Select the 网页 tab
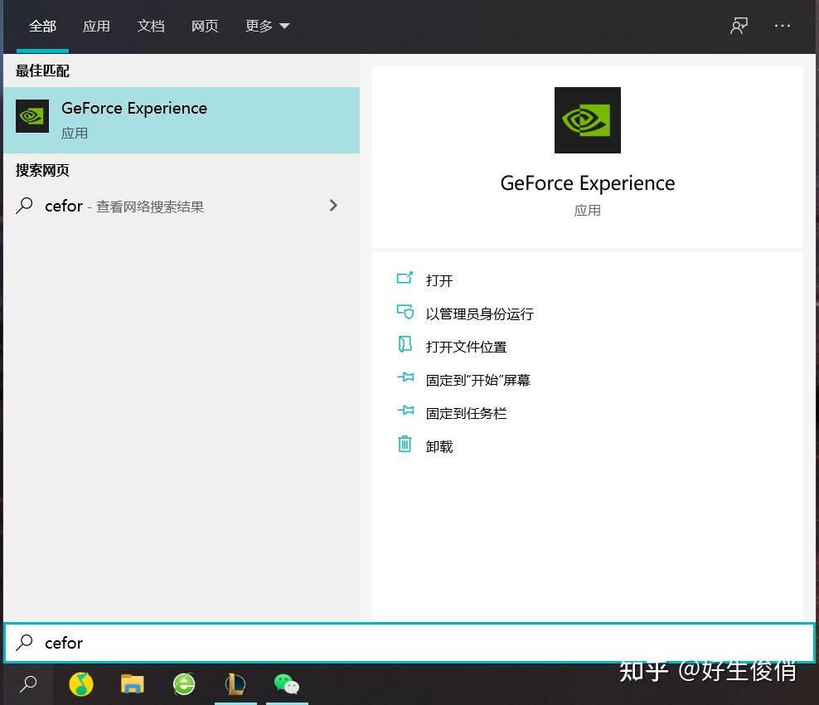Image resolution: width=819 pixels, height=705 pixels. 205,26
